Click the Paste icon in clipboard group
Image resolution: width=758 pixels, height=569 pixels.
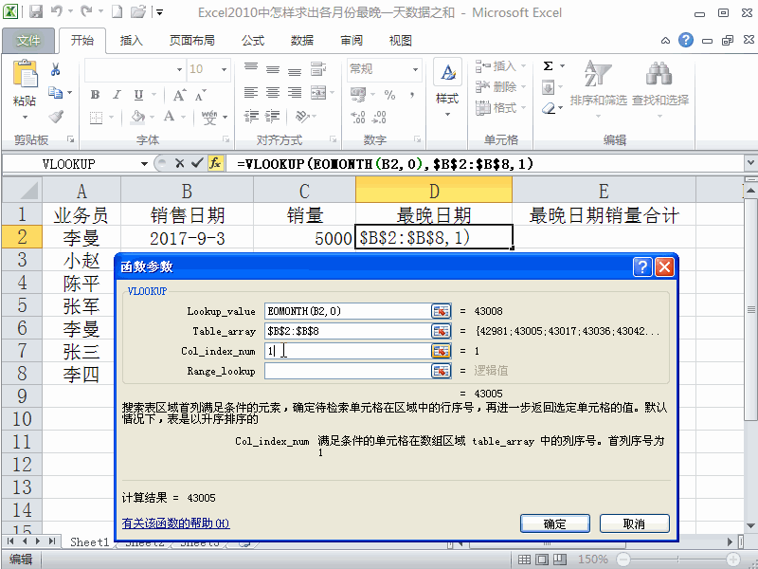[x=25, y=74]
